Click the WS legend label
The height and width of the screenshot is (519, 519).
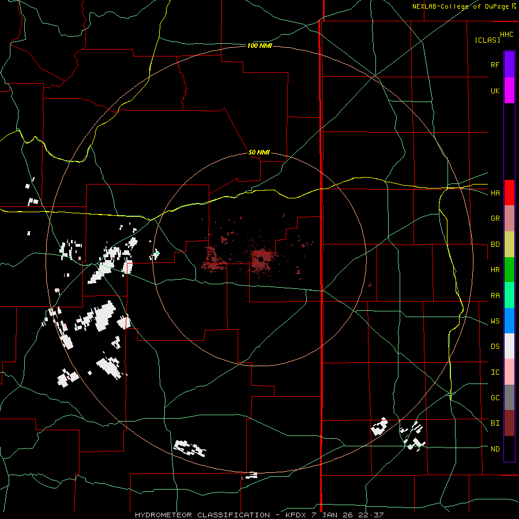(x=495, y=321)
